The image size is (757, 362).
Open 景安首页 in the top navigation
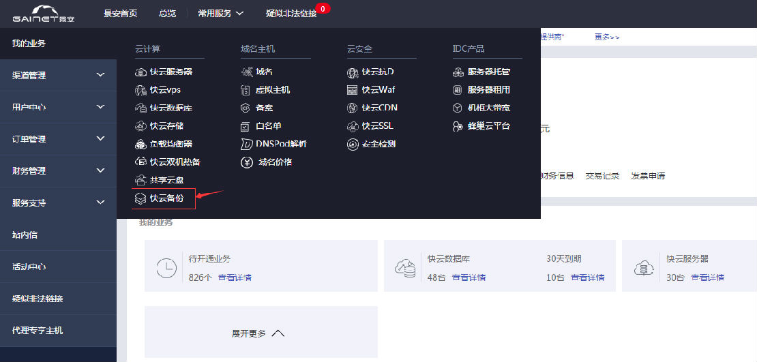tap(120, 13)
